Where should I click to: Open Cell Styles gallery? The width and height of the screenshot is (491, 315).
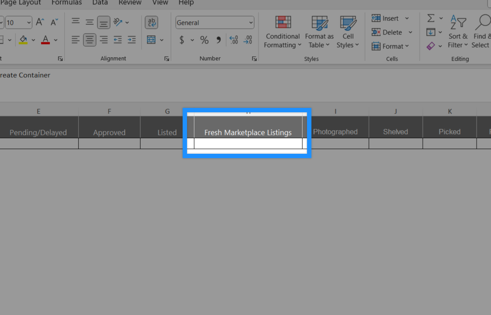(348, 32)
